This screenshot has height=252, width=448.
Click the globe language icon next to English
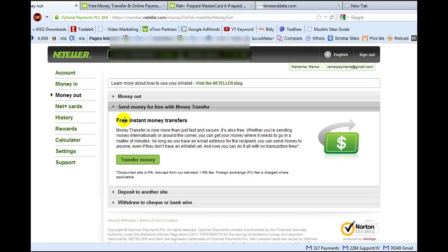328,54
